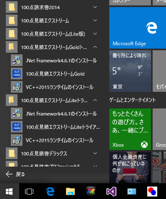Collapse the 100点見積エクストリームLiteトラ... chevron
Screen dimensions: 166x199
pyautogui.click(x=95, y=100)
